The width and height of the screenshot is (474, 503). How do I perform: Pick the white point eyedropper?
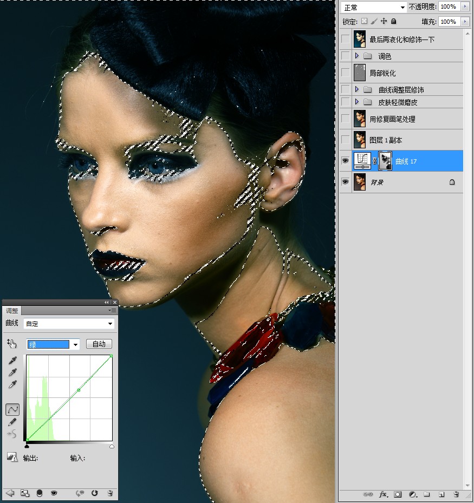click(12, 384)
